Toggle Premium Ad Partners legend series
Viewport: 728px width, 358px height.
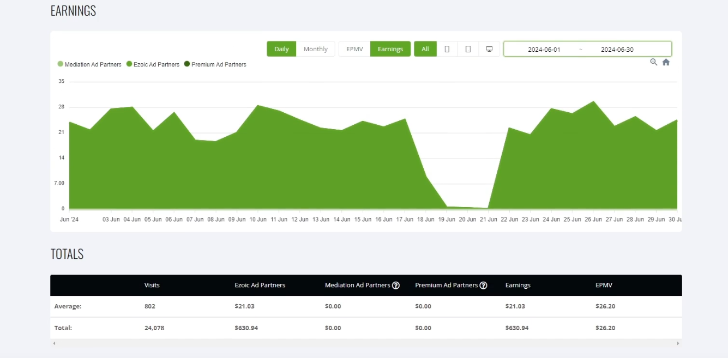[215, 64]
